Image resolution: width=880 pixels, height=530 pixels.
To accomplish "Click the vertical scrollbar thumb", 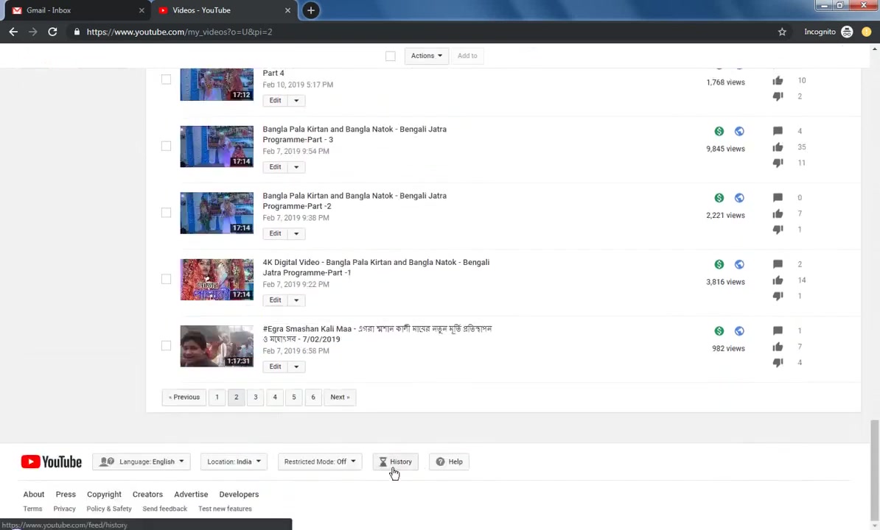I will point(874,469).
